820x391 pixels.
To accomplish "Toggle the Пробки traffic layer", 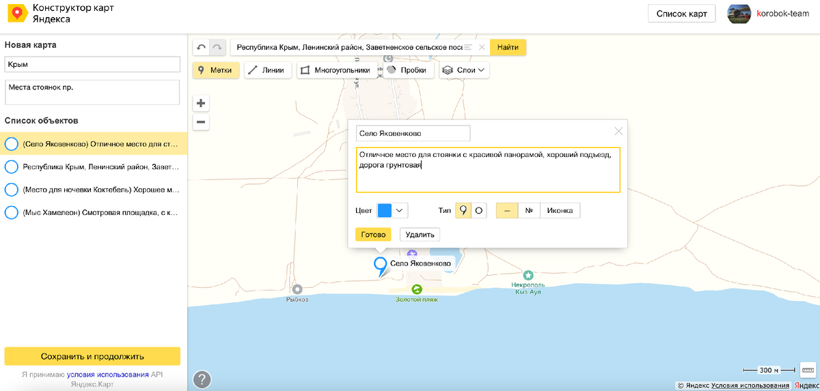I will [407, 70].
